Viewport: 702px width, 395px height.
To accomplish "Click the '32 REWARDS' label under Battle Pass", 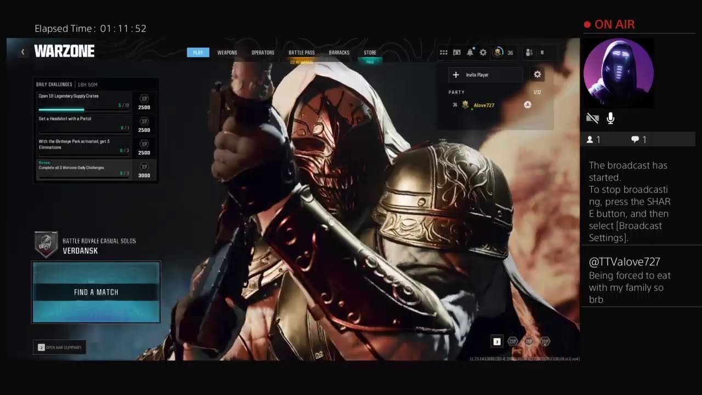I will pos(302,62).
